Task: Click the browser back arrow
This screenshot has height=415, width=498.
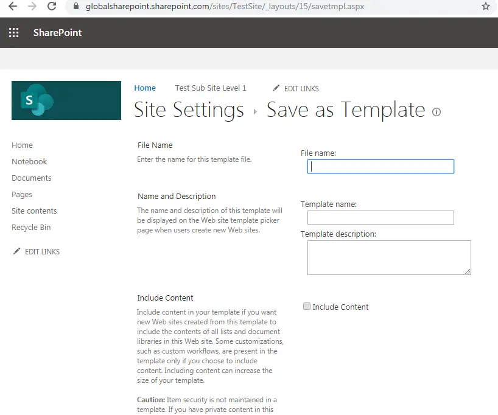Action: (x=13, y=7)
